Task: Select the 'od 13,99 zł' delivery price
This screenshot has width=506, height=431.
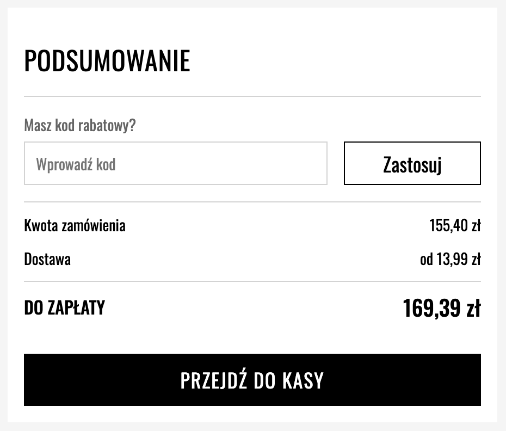Action: pos(450,259)
